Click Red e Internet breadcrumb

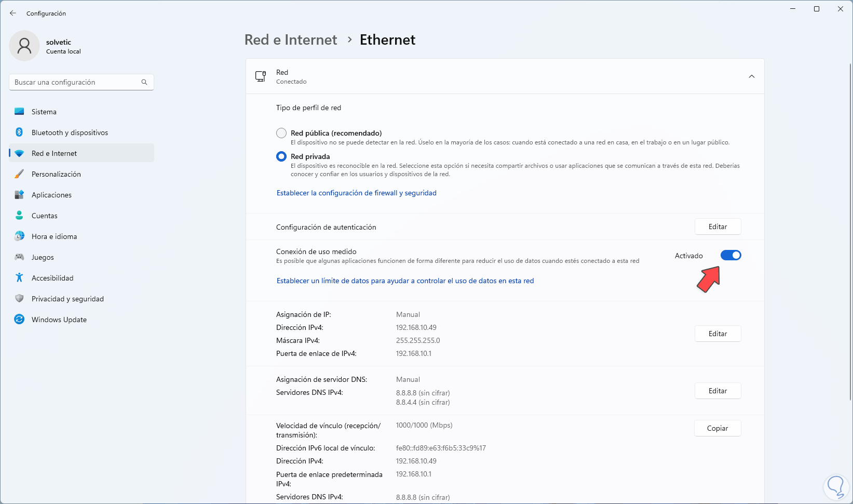coord(291,40)
